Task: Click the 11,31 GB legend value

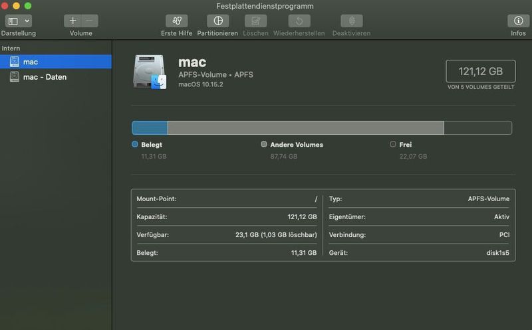Action: pos(154,157)
